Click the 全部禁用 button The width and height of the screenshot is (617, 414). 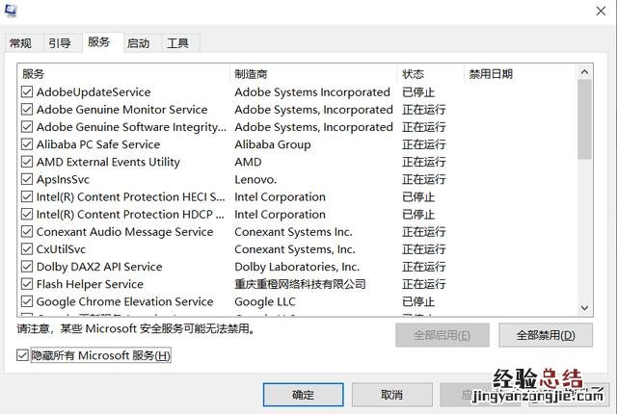point(546,335)
